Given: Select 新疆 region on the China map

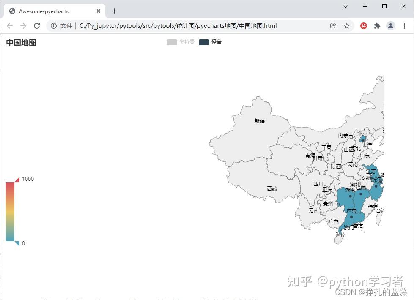Looking at the screenshot, I should click(259, 120).
